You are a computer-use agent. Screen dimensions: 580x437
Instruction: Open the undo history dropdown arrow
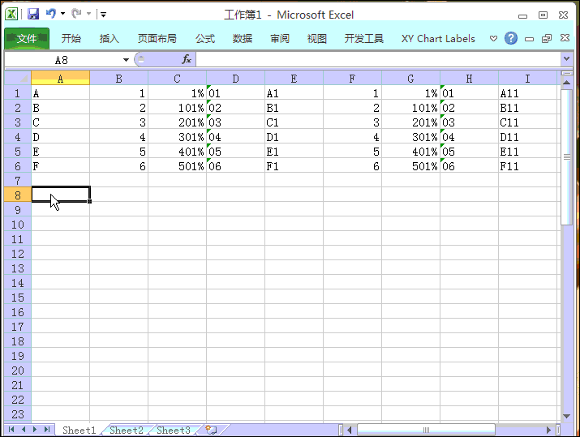pyautogui.click(x=63, y=14)
